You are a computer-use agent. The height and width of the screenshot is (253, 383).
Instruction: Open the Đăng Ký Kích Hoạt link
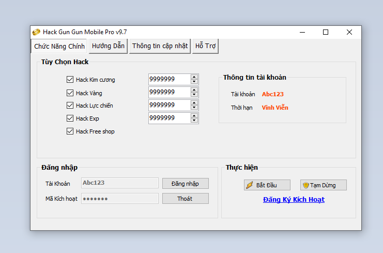(294, 200)
